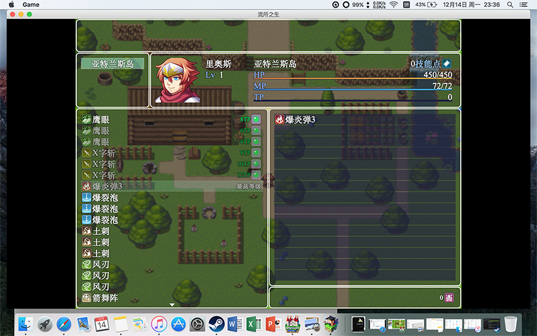The width and height of the screenshot is (537, 336).
Task: Select the X字斩 sword icon costing 10TP
Action: click(87, 164)
